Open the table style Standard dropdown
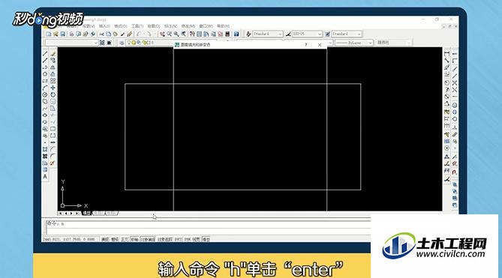 (x=347, y=34)
